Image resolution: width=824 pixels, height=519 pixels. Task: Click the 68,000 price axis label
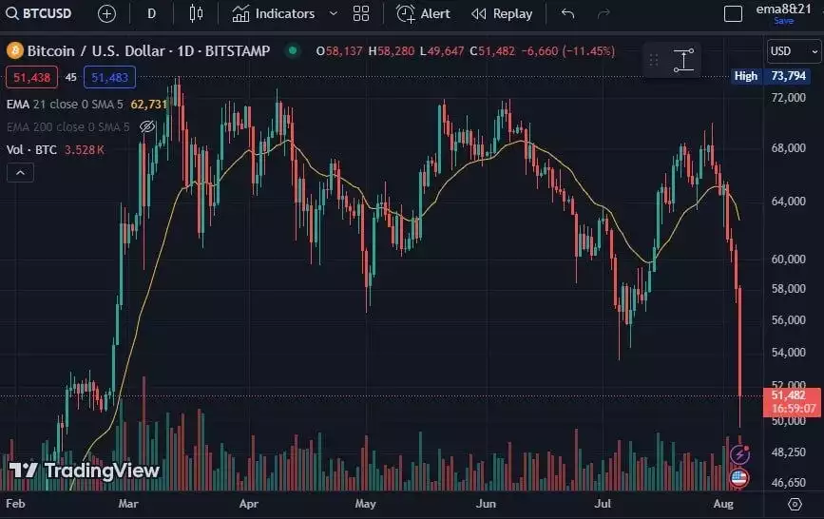pos(788,147)
